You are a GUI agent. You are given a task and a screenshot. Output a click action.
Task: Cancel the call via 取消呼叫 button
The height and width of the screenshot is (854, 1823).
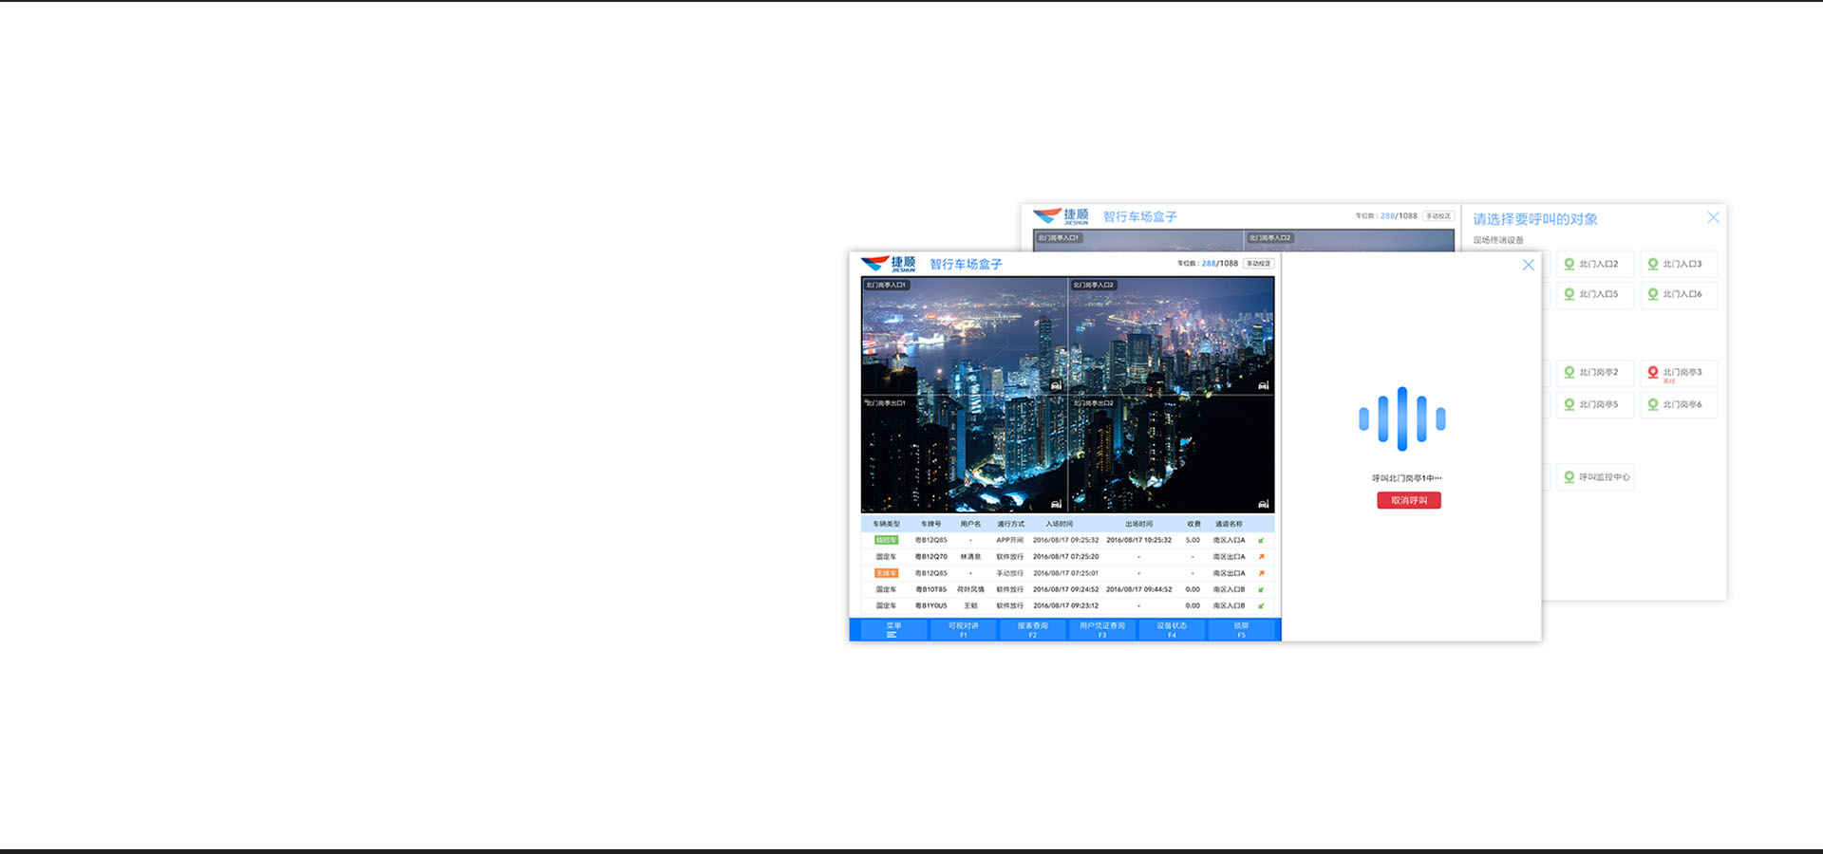1409,500
